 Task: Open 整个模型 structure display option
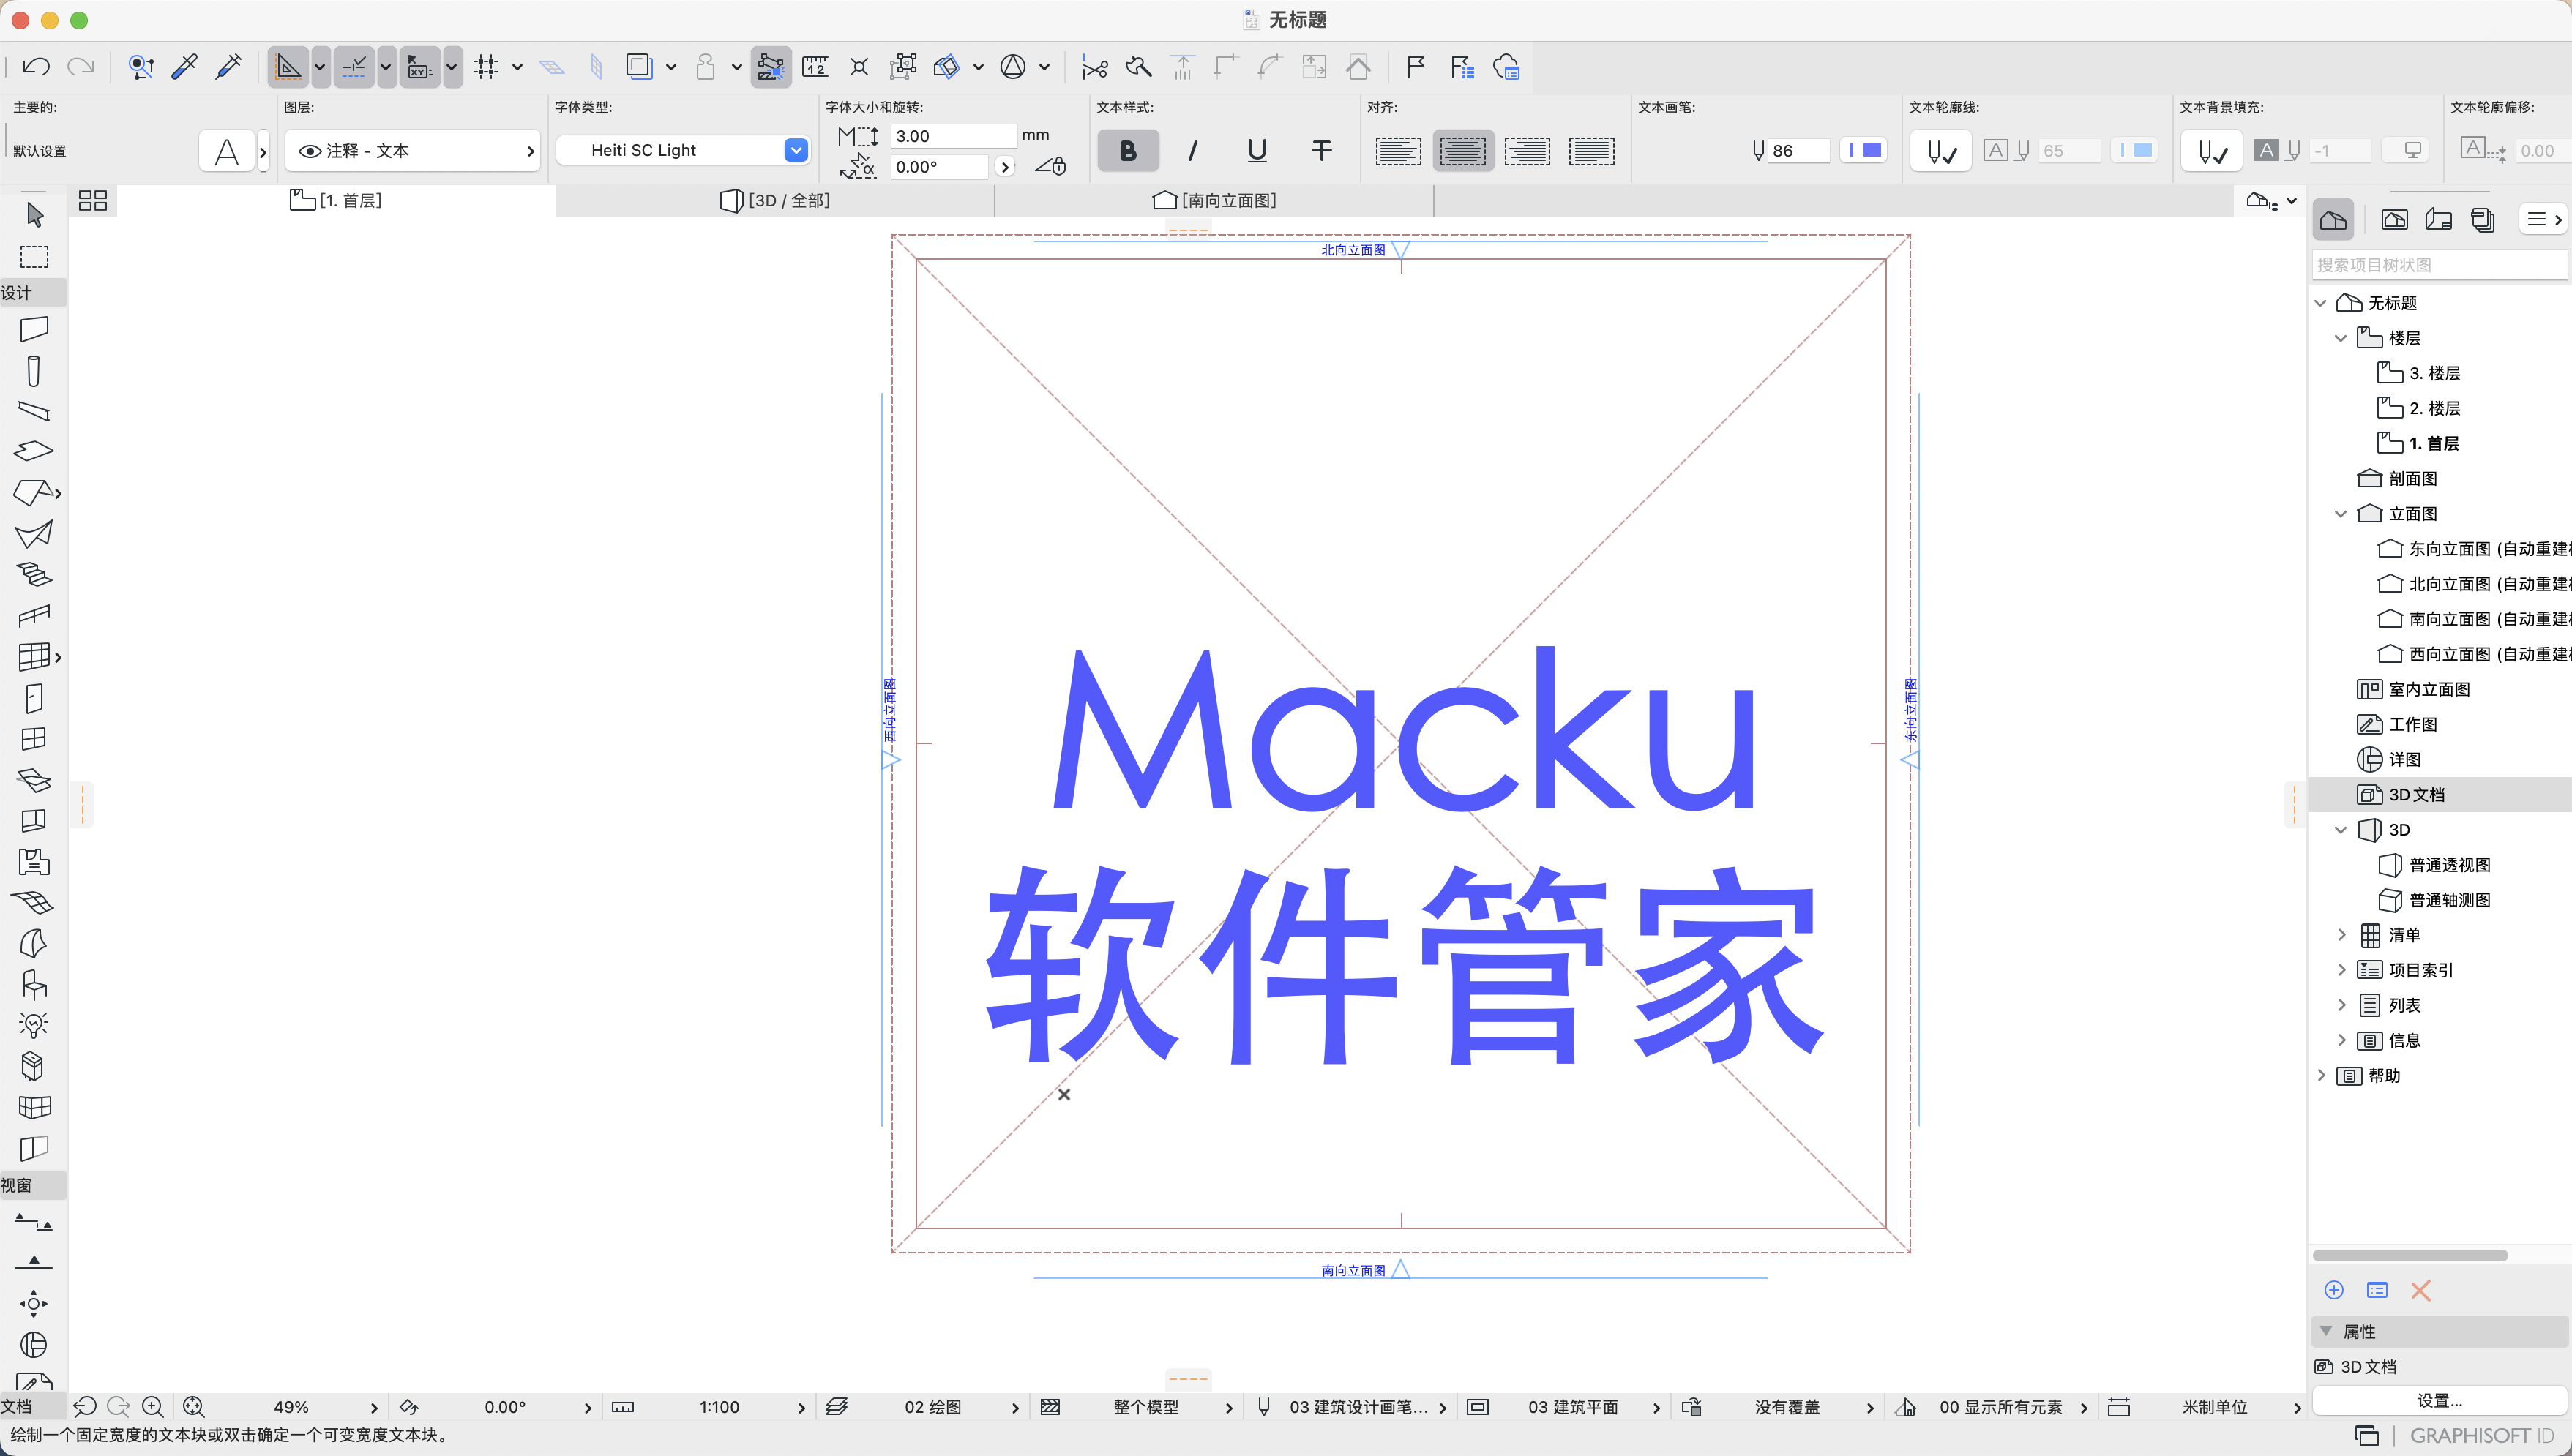(x=1137, y=1407)
